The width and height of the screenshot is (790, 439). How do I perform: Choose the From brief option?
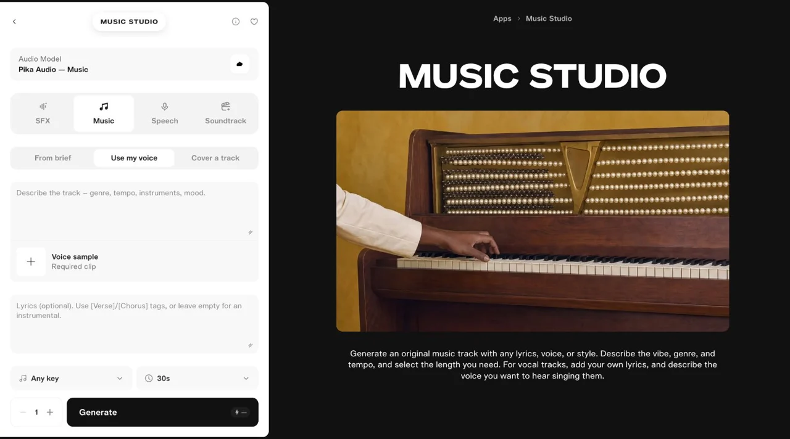click(x=53, y=158)
